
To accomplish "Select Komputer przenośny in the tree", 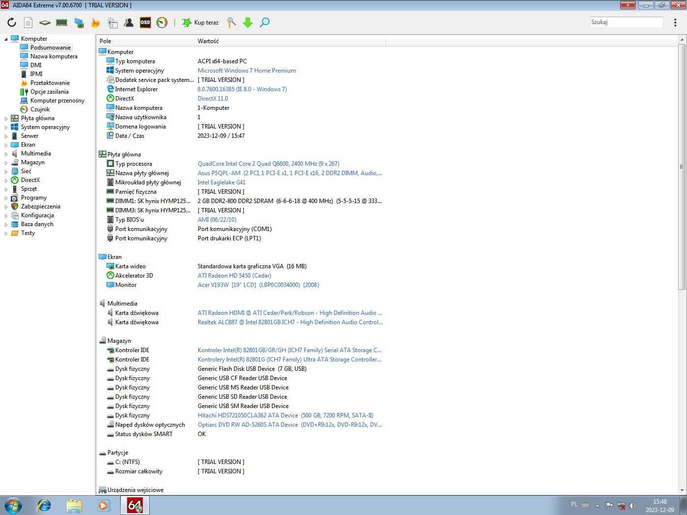I will (x=57, y=101).
